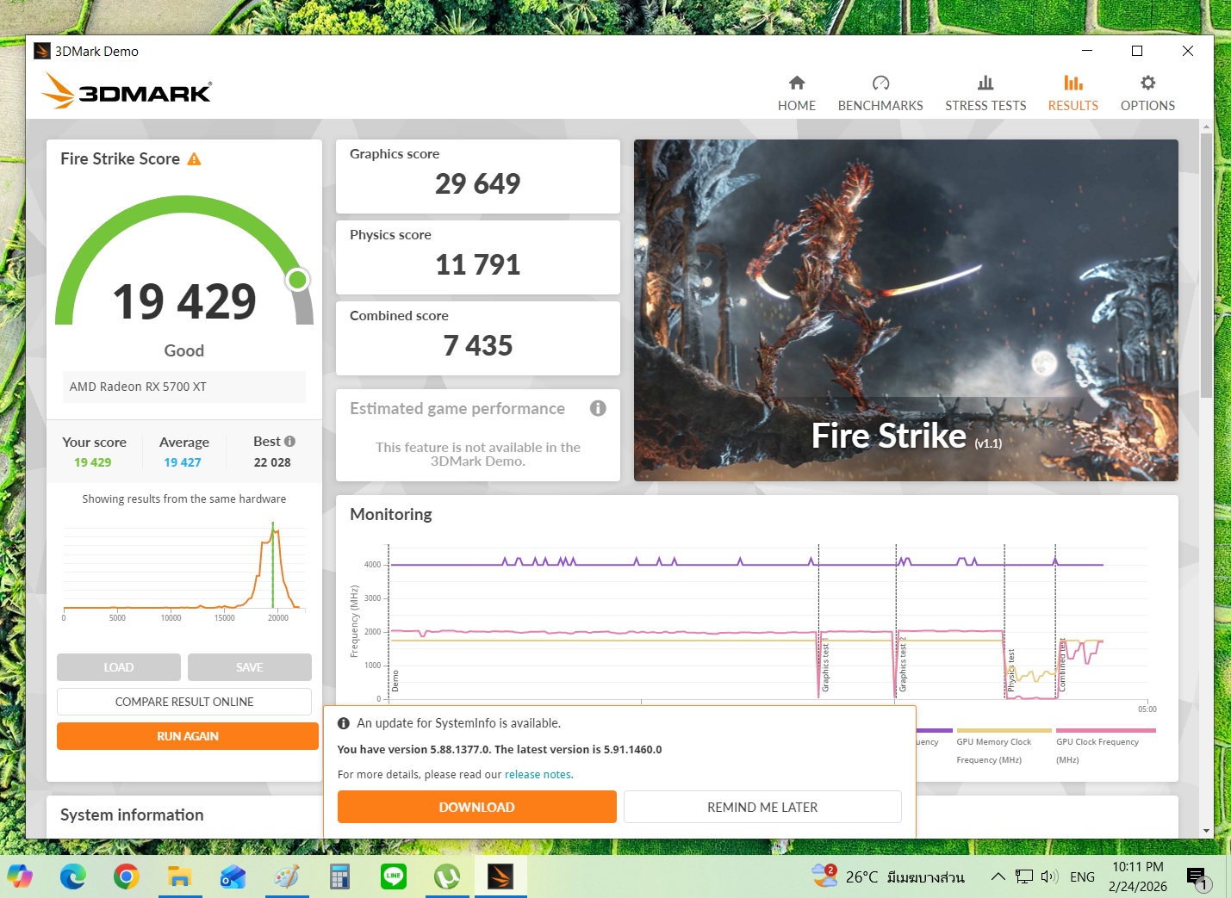Open the release notes link
This screenshot has width=1231, height=898.
(x=538, y=775)
